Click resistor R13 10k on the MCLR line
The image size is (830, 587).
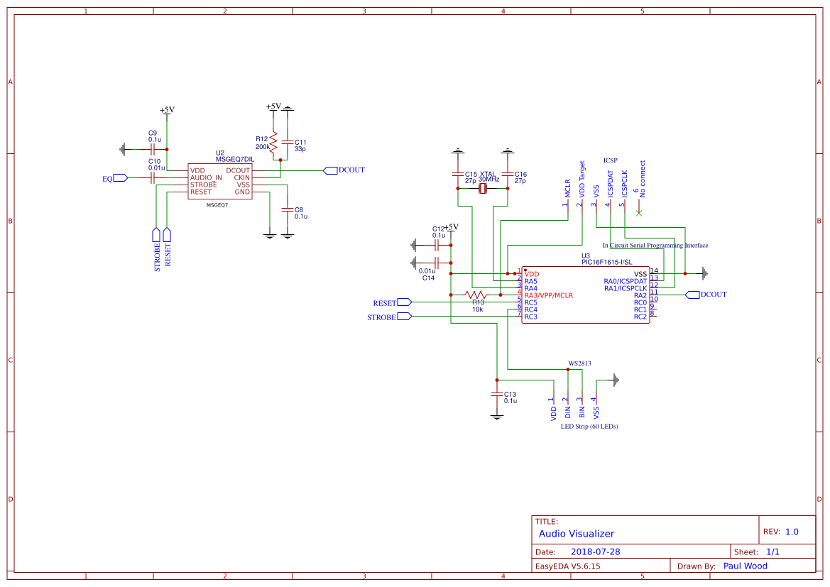(x=474, y=295)
